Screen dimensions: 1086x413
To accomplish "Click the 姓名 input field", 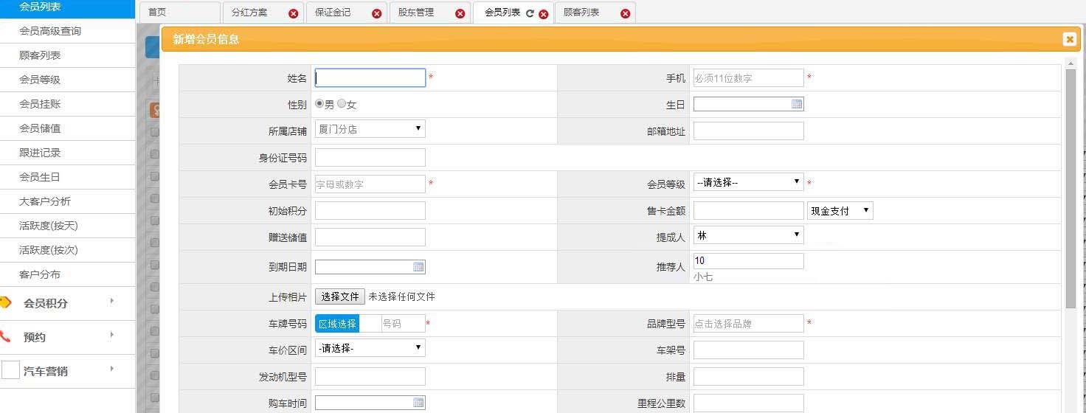I will tap(370, 78).
